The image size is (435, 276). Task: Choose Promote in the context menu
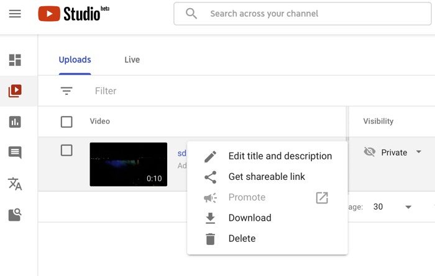click(x=267, y=197)
